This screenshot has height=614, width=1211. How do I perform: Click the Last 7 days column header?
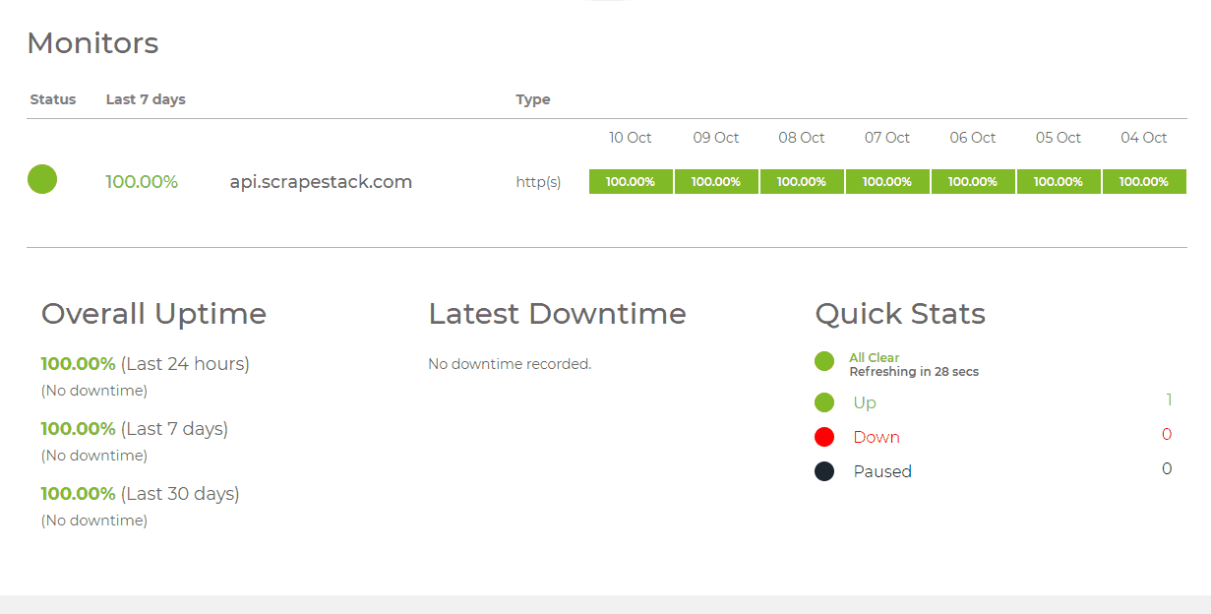point(146,98)
